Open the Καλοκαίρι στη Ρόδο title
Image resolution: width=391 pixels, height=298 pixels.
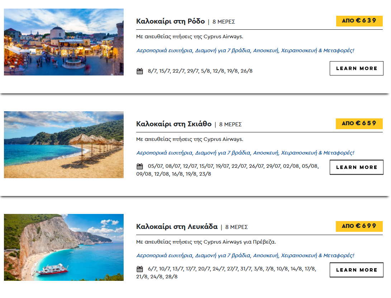click(x=171, y=21)
